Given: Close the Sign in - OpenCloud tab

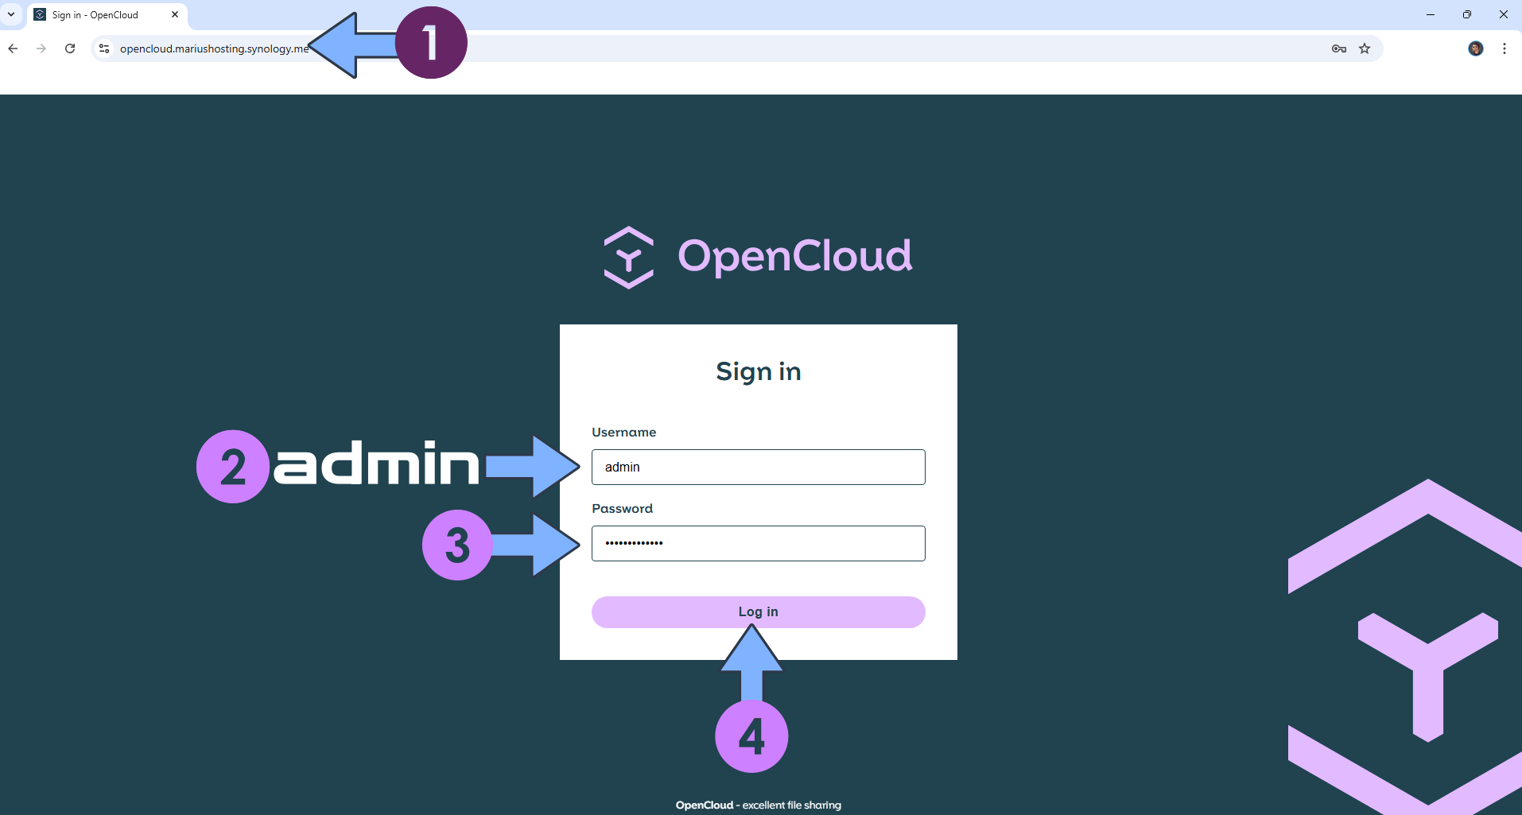Looking at the screenshot, I should tap(175, 14).
